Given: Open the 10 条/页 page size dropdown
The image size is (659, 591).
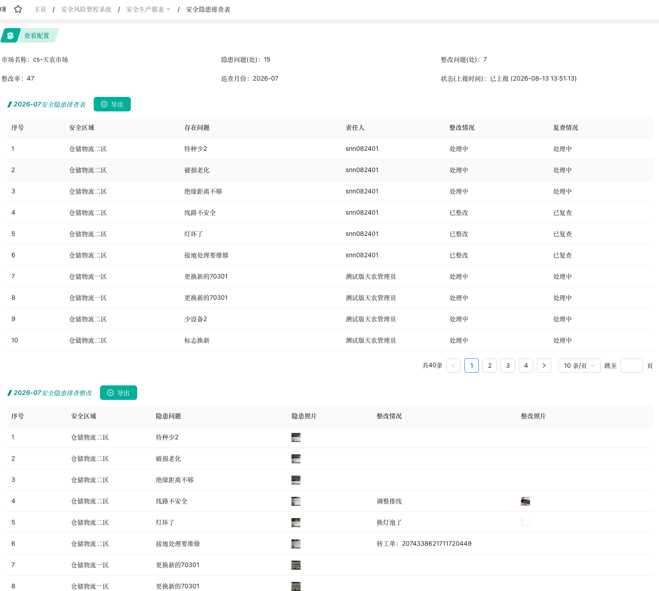Looking at the screenshot, I should tap(579, 365).
